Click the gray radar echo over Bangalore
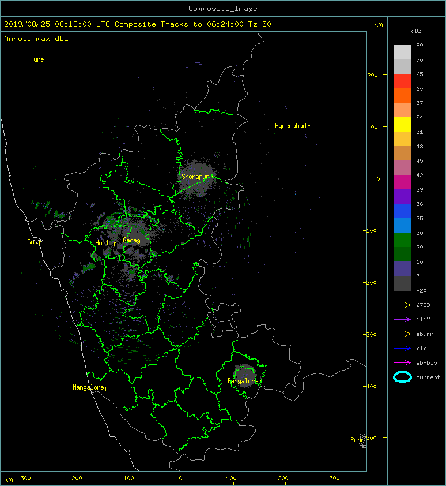446x486 pixels. pyautogui.click(x=245, y=375)
